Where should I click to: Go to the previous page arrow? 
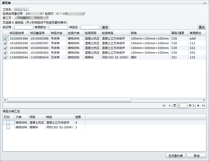pyautogui.click(x=169, y=106)
